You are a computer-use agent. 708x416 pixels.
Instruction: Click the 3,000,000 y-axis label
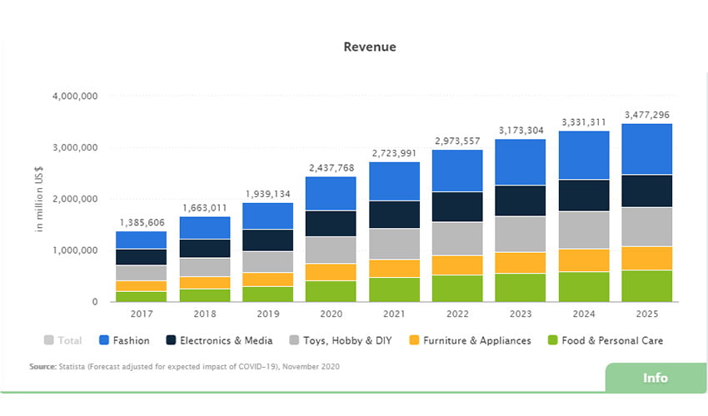(x=75, y=147)
